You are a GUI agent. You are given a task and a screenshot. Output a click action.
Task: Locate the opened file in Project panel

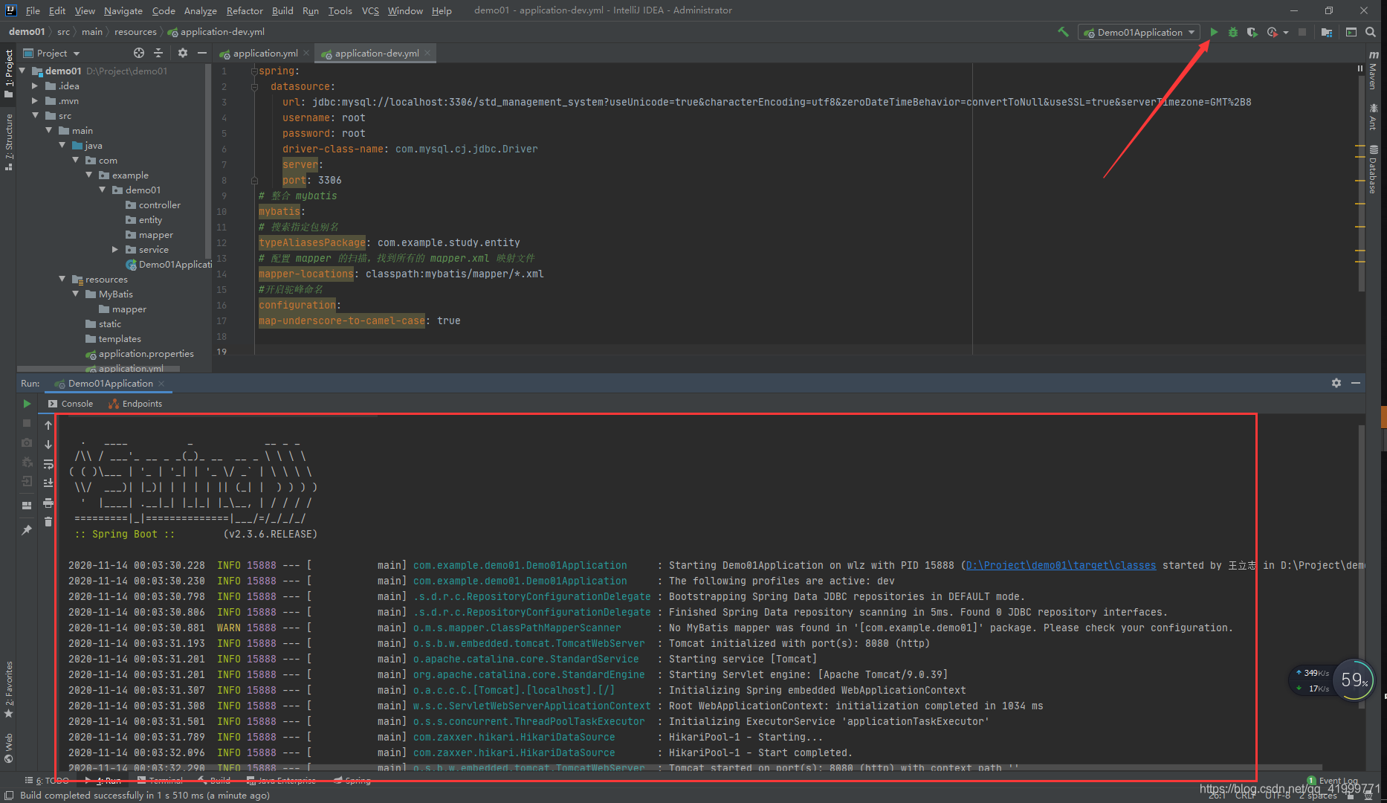139,53
